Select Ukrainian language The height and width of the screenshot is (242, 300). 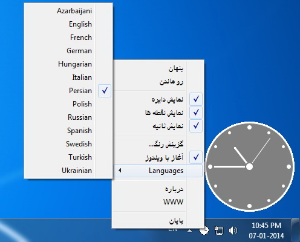pyautogui.click(x=68, y=171)
